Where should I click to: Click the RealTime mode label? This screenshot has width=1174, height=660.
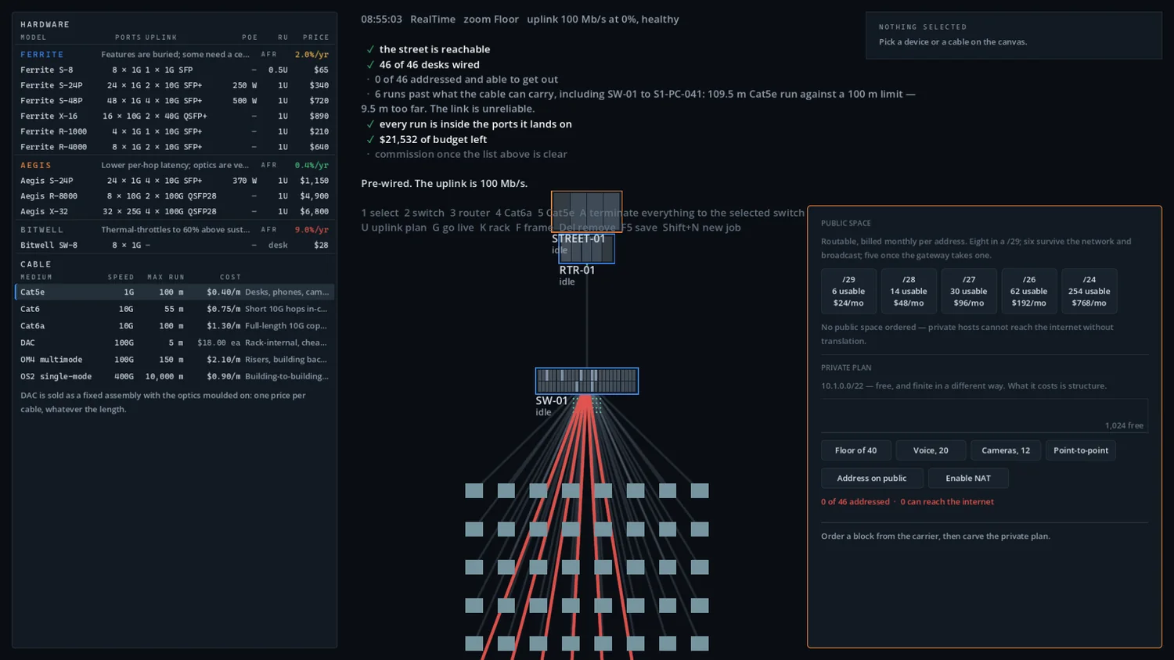coord(433,19)
